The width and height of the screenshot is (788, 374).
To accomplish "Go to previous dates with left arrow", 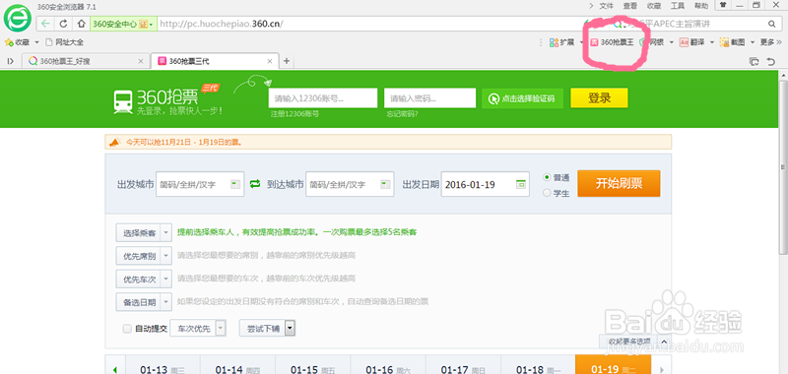I will tap(114, 369).
